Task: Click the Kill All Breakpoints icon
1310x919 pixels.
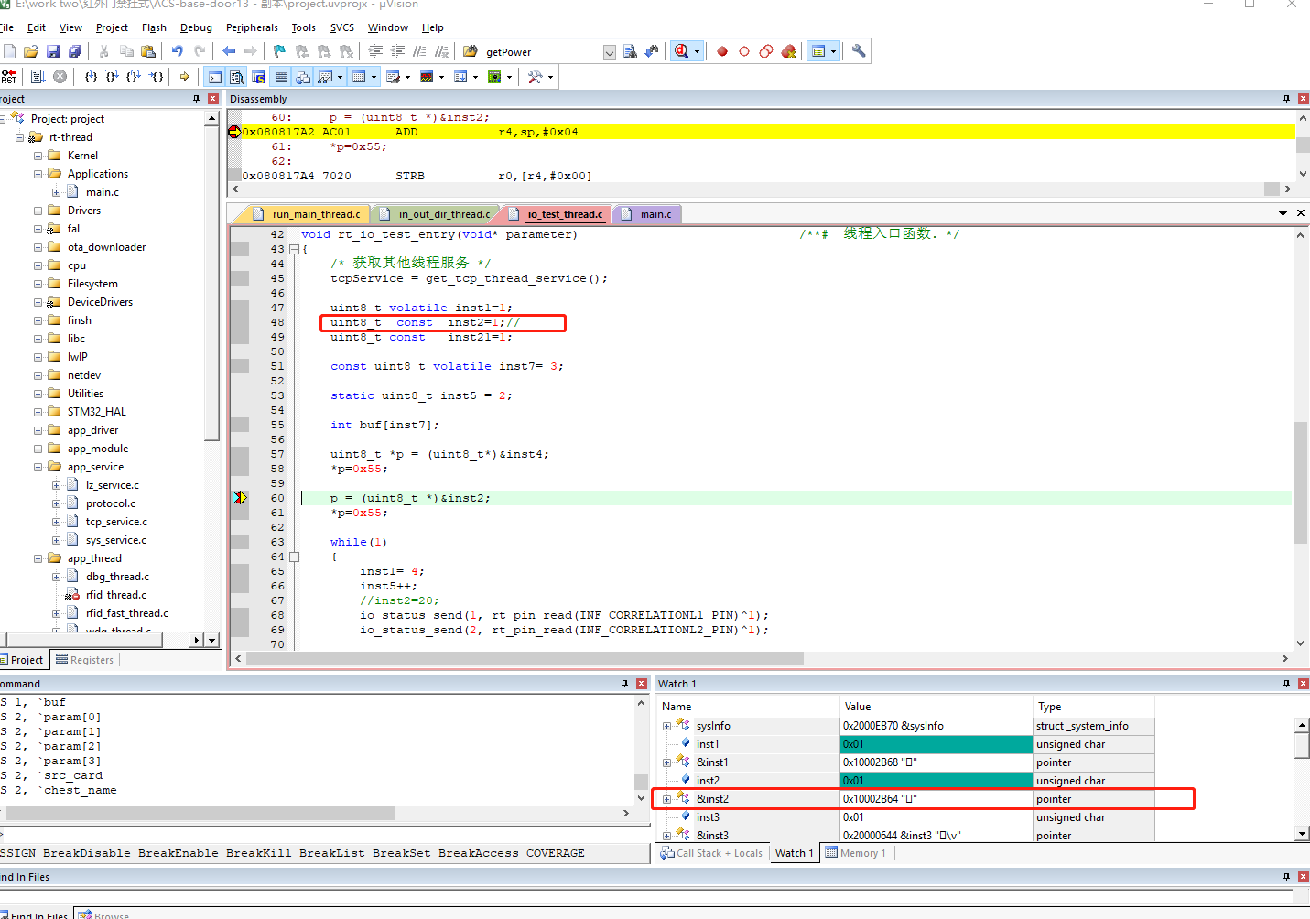Action: coord(788,51)
